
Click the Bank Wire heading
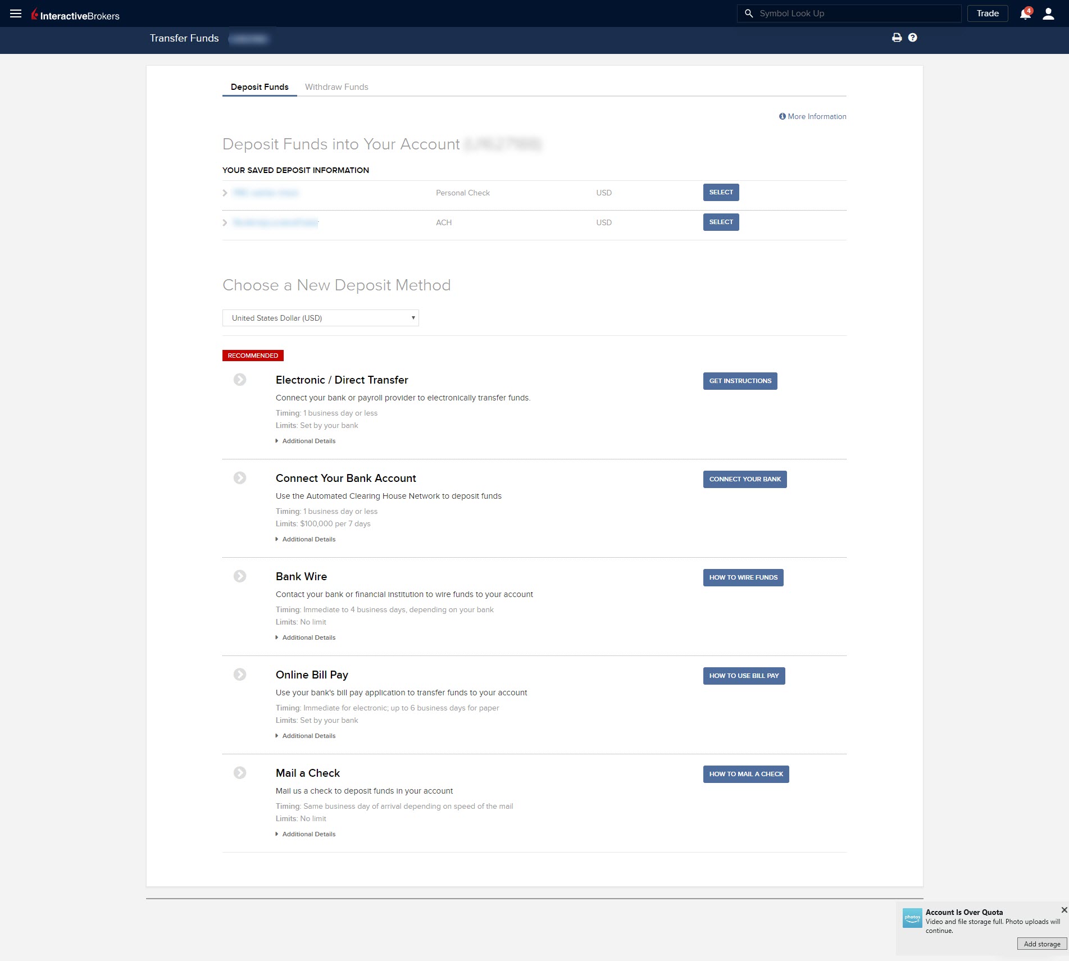pos(301,577)
